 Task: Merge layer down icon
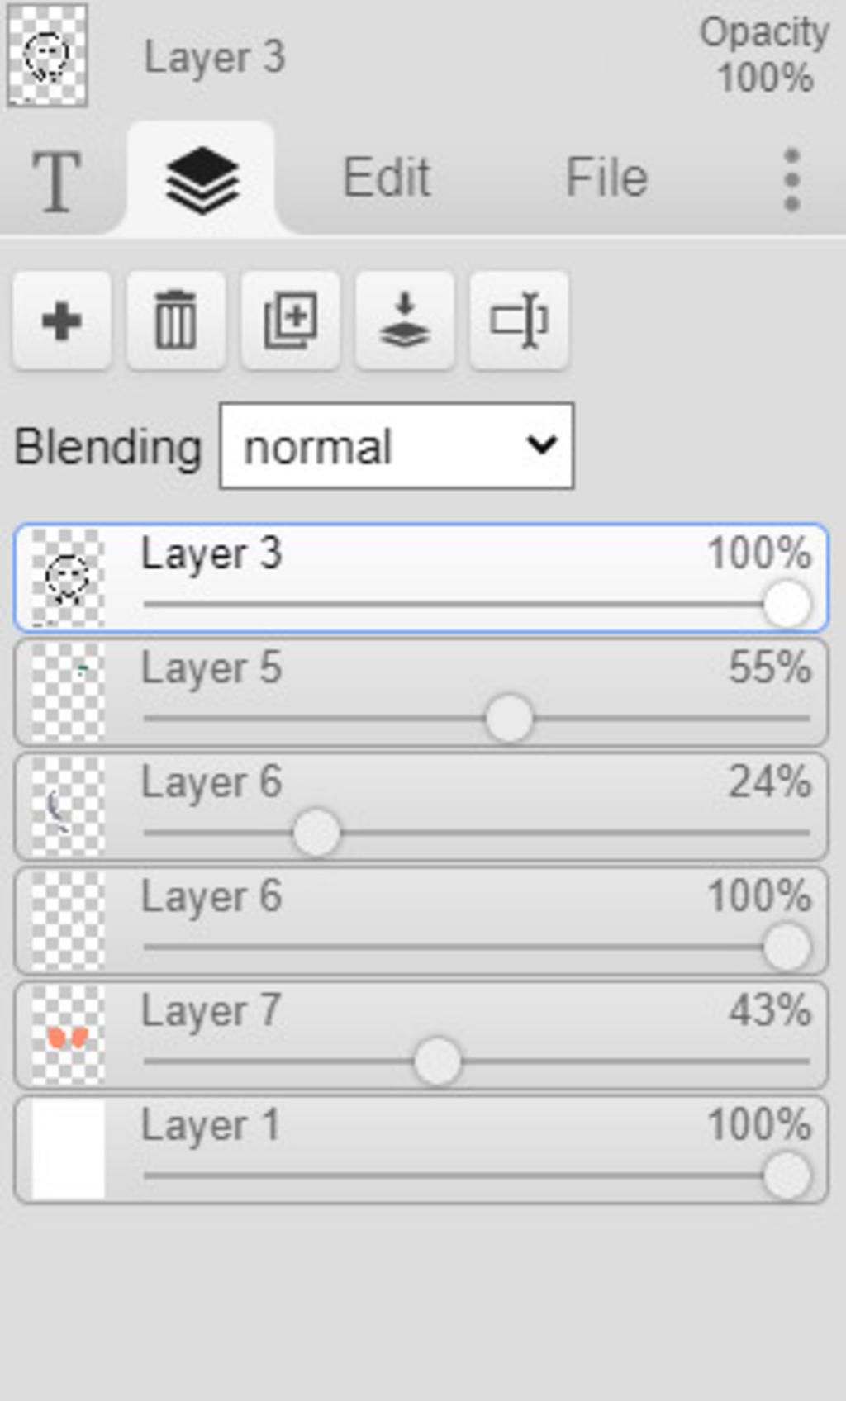point(404,321)
